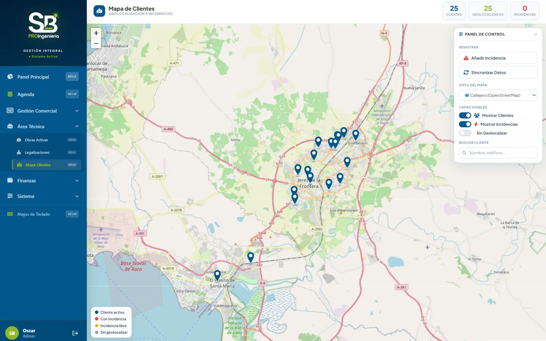Click the client marker near Guadalcacín
This screenshot has width=546, height=341.
click(x=356, y=135)
